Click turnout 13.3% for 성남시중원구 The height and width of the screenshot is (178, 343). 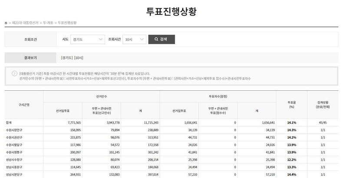[x=292, y=167]
